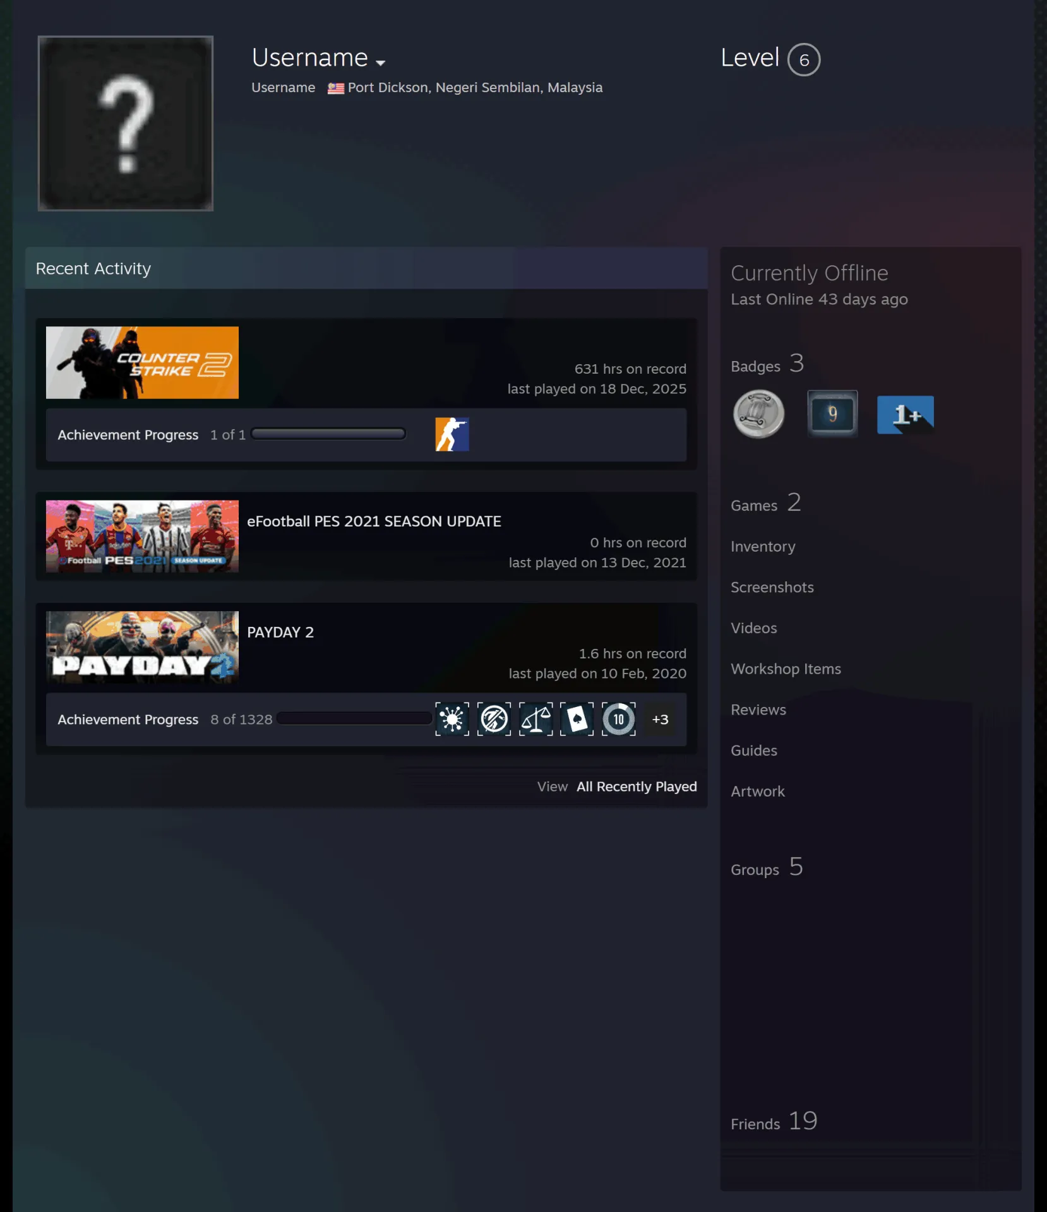Click the 631 hrs on record text
Screen dimensions: 1047x1212
tap(630, 369)
